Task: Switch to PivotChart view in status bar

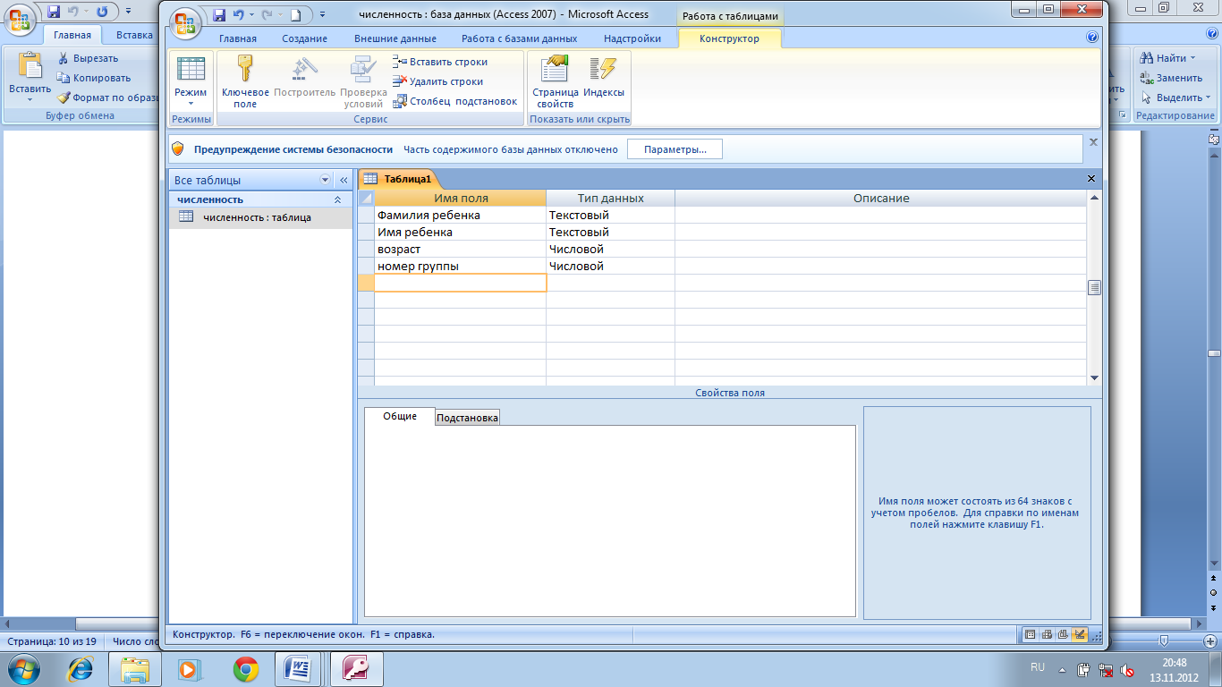Action: [x=1064, y=635]
